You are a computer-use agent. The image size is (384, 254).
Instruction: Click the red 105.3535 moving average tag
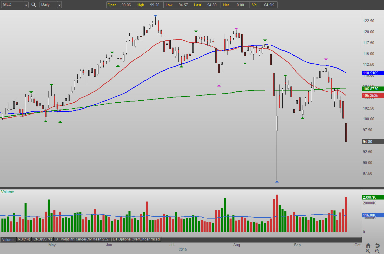click(x=373, y=95)
